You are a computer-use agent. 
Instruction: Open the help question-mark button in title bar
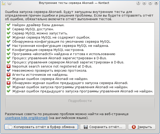138,3
